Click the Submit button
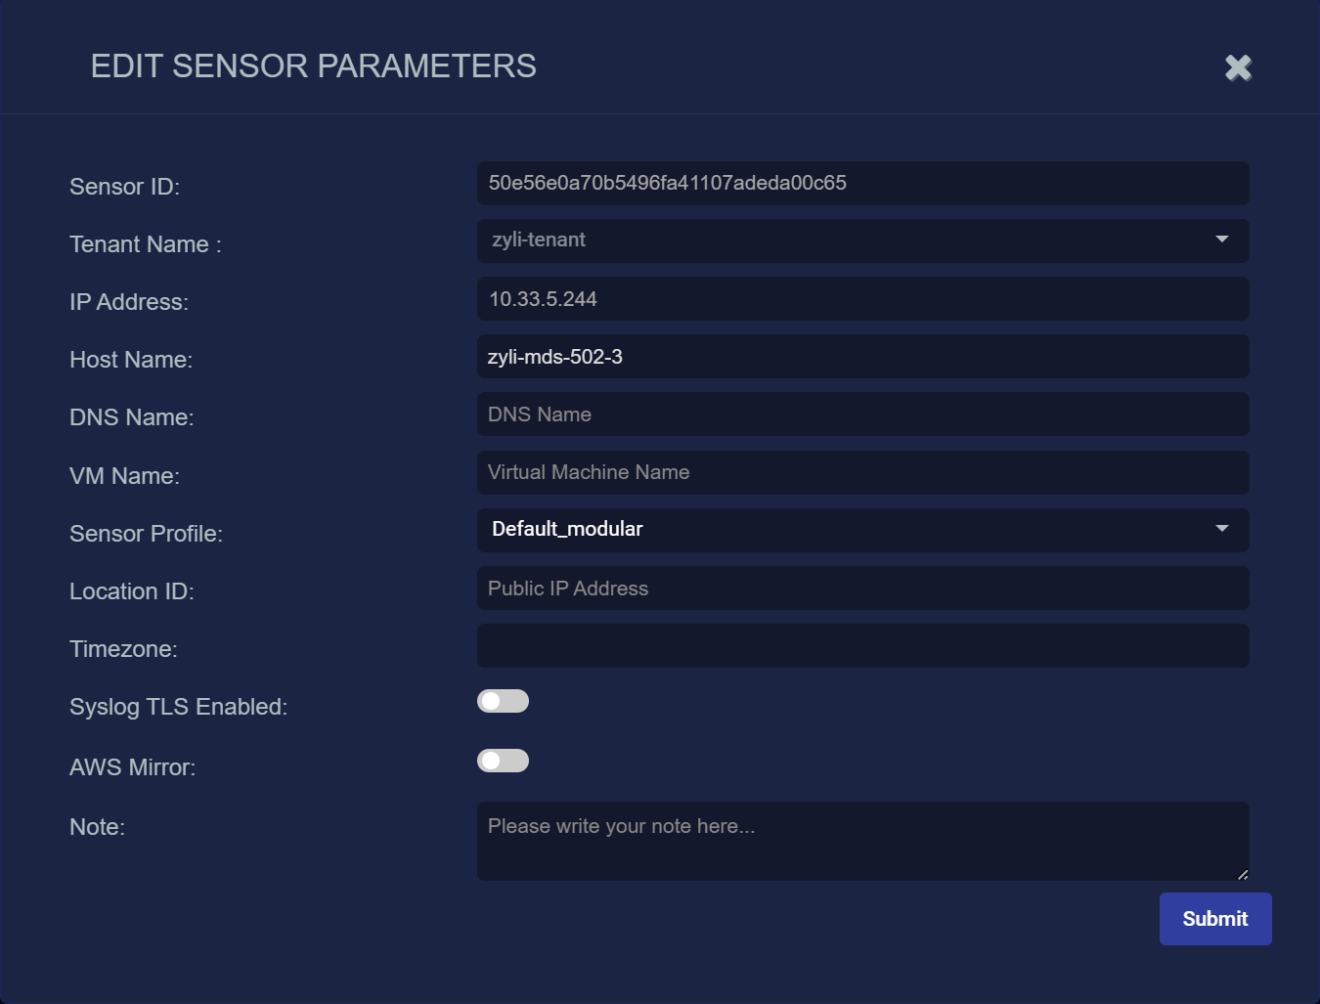The width and height of the screenshot is (1320, 1004). 1214,918
